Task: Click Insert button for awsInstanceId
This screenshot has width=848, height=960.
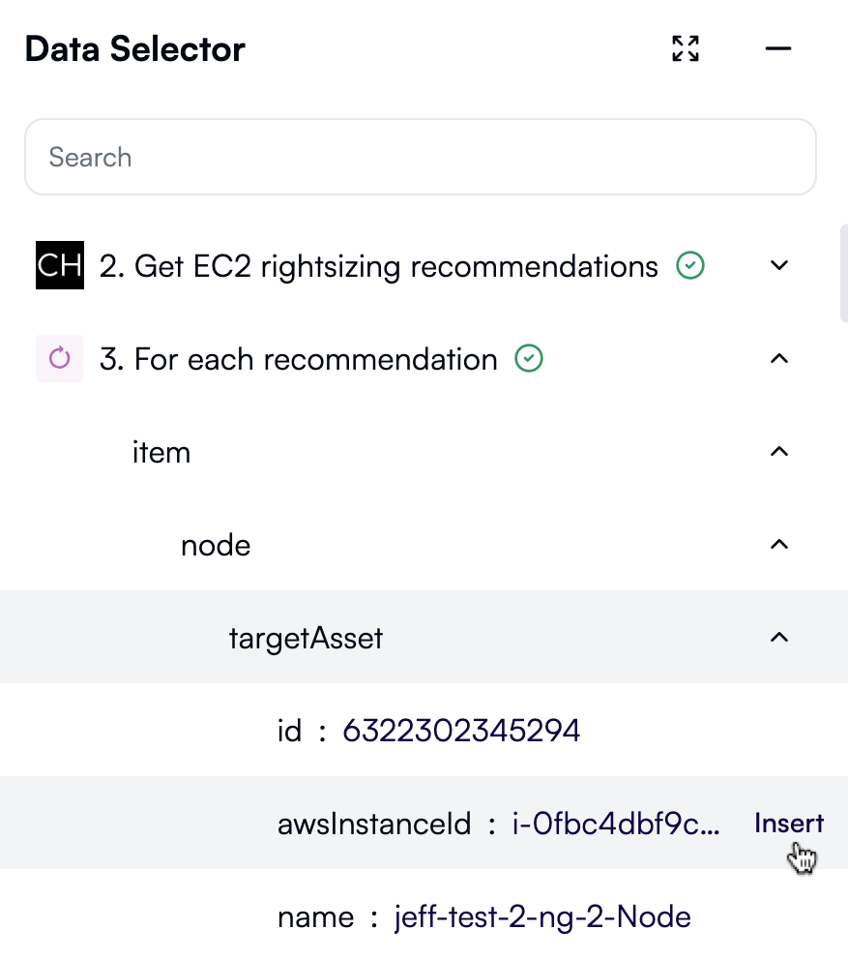Action: tap(789, 824)
